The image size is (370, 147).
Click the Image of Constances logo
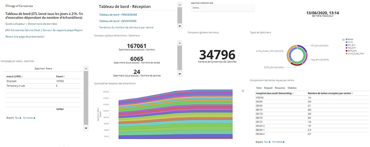19,6
